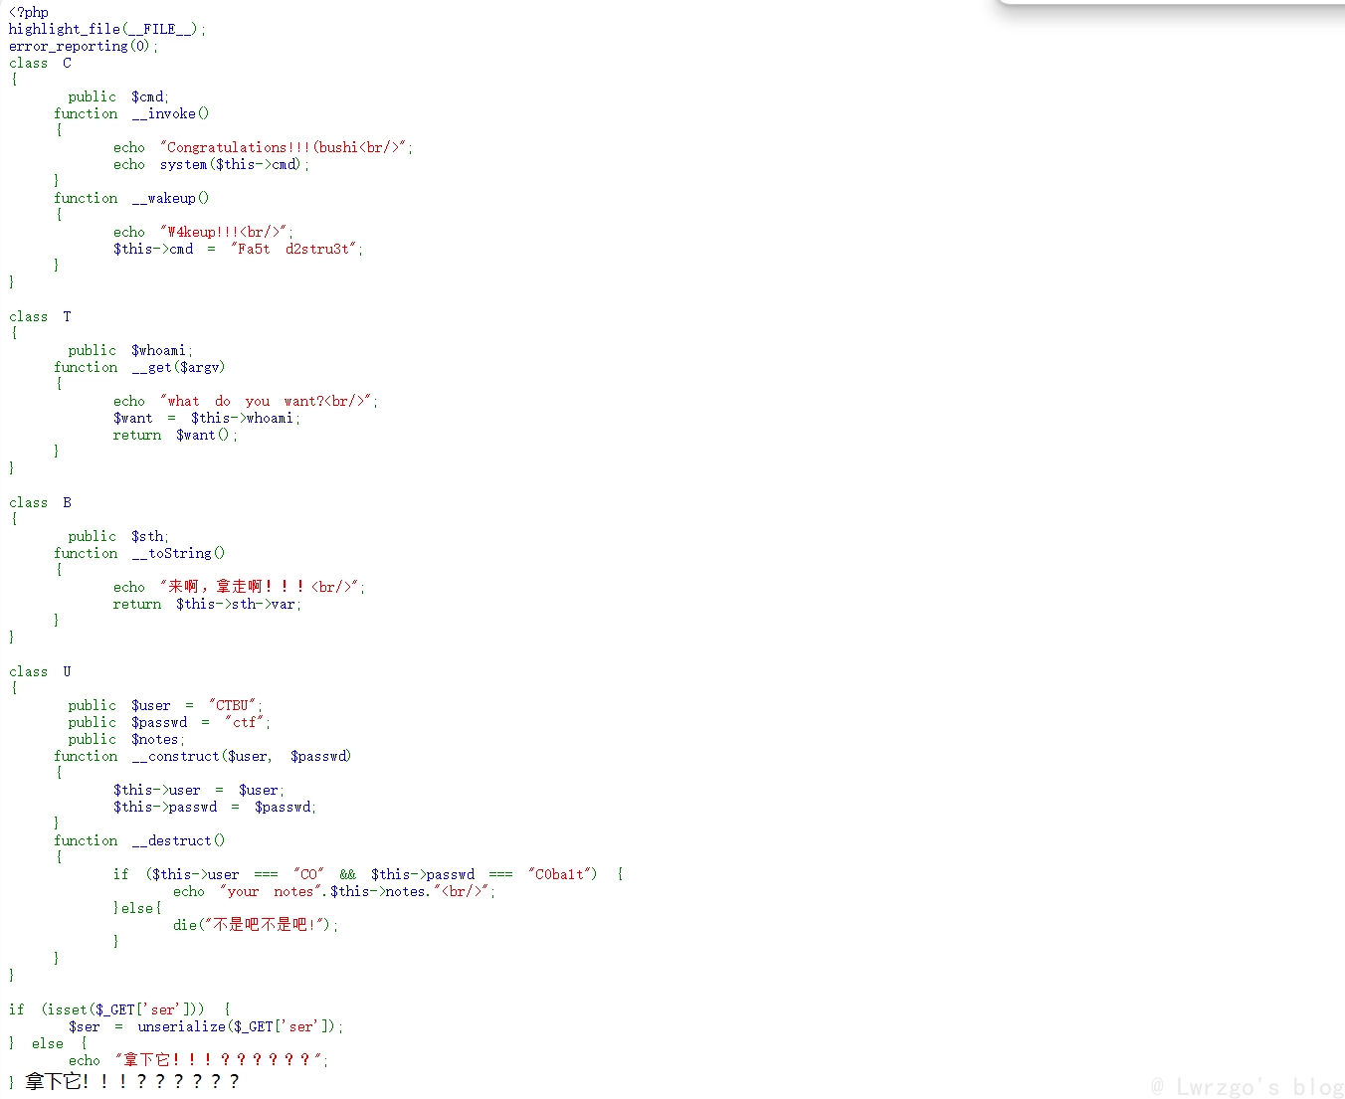
Task: Click the "public $sth;" property line
Action: [x=118, y=536]
